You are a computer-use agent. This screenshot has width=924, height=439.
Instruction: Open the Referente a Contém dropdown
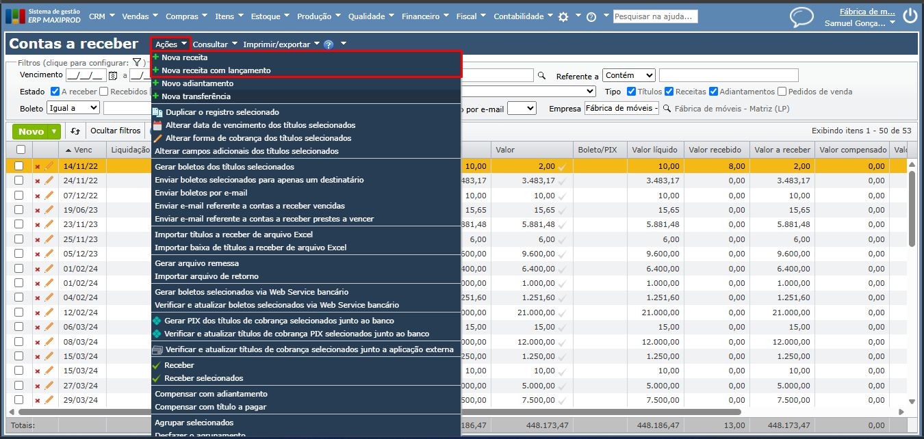tap(629, 75)
